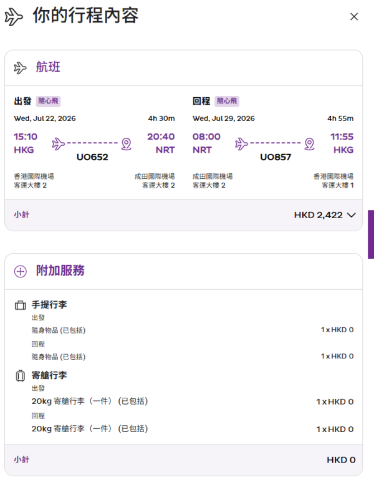374x480 pixels.
Task: Click the airplane icon next to 航班 heading
Action: click(20, 68)
